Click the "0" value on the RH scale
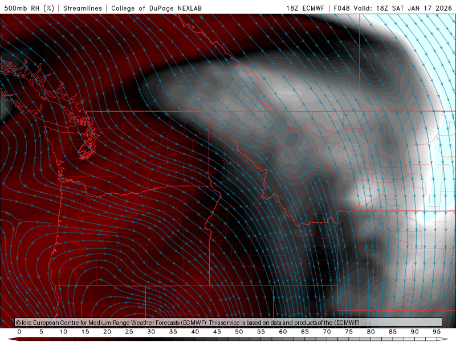The height and width of the screenshot is (342, 456). point(19,332)
